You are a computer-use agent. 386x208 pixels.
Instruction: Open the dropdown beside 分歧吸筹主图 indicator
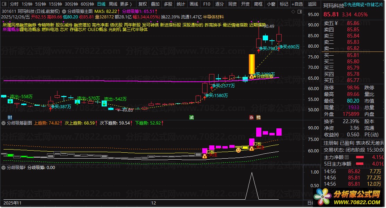pos(64,11)
